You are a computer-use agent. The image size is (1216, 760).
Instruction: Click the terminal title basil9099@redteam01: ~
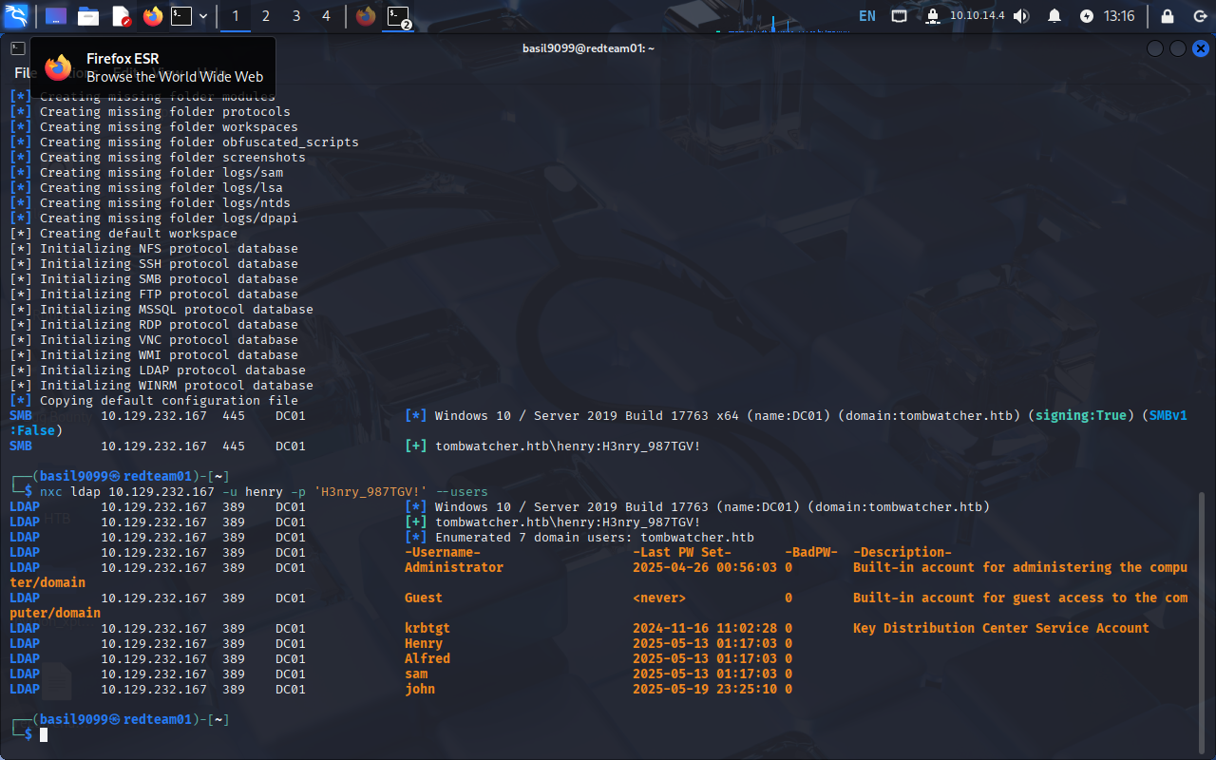click(588, 48)
